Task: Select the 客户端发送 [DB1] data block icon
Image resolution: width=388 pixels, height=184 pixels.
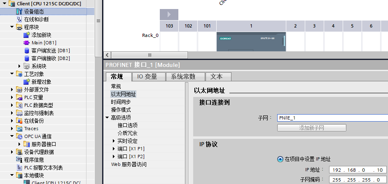Action: 27,51
